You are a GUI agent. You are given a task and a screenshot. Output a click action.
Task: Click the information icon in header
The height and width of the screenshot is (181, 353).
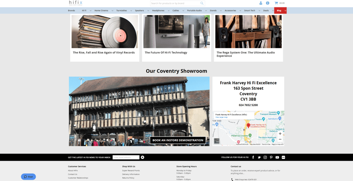(267, 3)
